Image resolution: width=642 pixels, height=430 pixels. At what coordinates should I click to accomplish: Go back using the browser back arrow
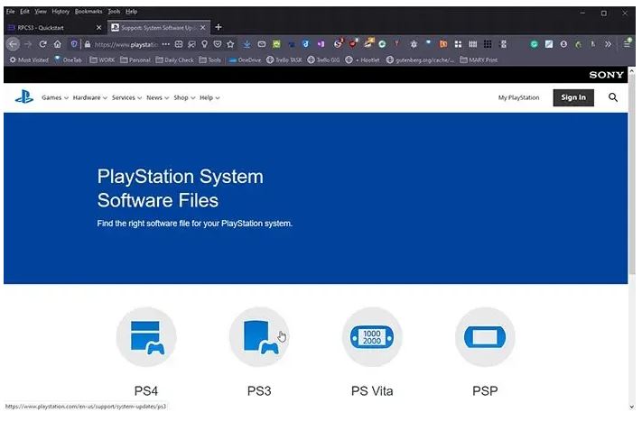click(x=14, y=44)
